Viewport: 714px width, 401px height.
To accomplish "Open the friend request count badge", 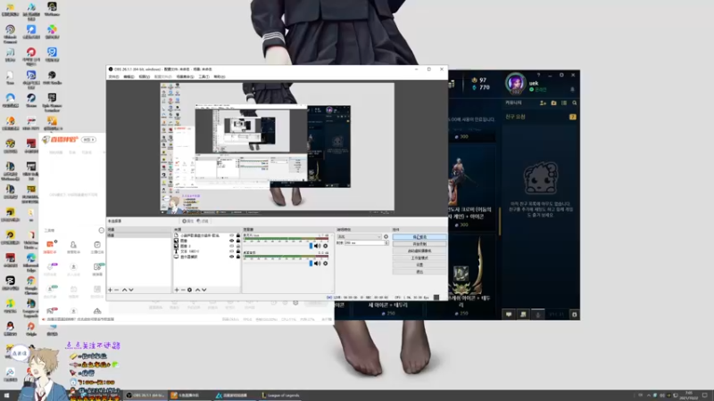I will coord(572,117).
